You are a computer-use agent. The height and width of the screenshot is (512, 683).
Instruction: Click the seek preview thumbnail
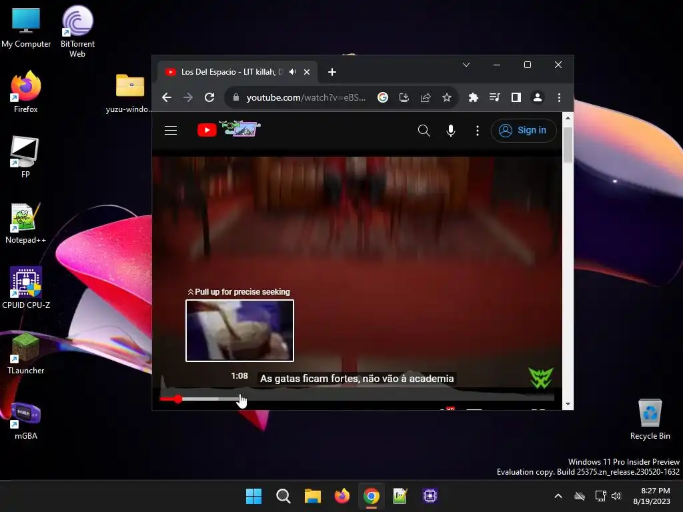coord(239,331)
